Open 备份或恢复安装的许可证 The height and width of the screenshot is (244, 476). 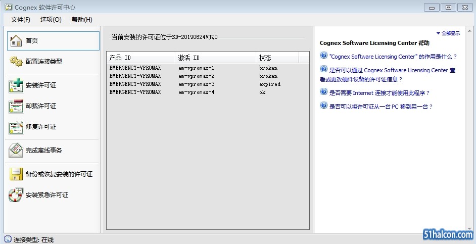point(59,174)
